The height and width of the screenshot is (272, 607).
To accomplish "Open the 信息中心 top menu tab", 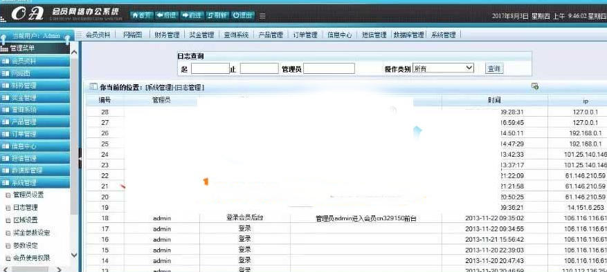I will click(x=340, y=35).
